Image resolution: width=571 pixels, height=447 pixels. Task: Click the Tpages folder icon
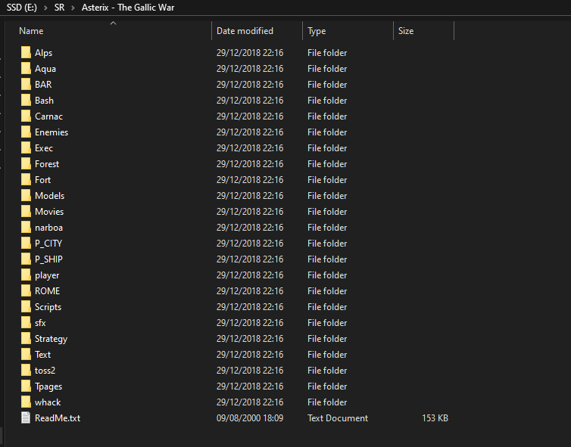pyautogui.click(x=26, y=386)
